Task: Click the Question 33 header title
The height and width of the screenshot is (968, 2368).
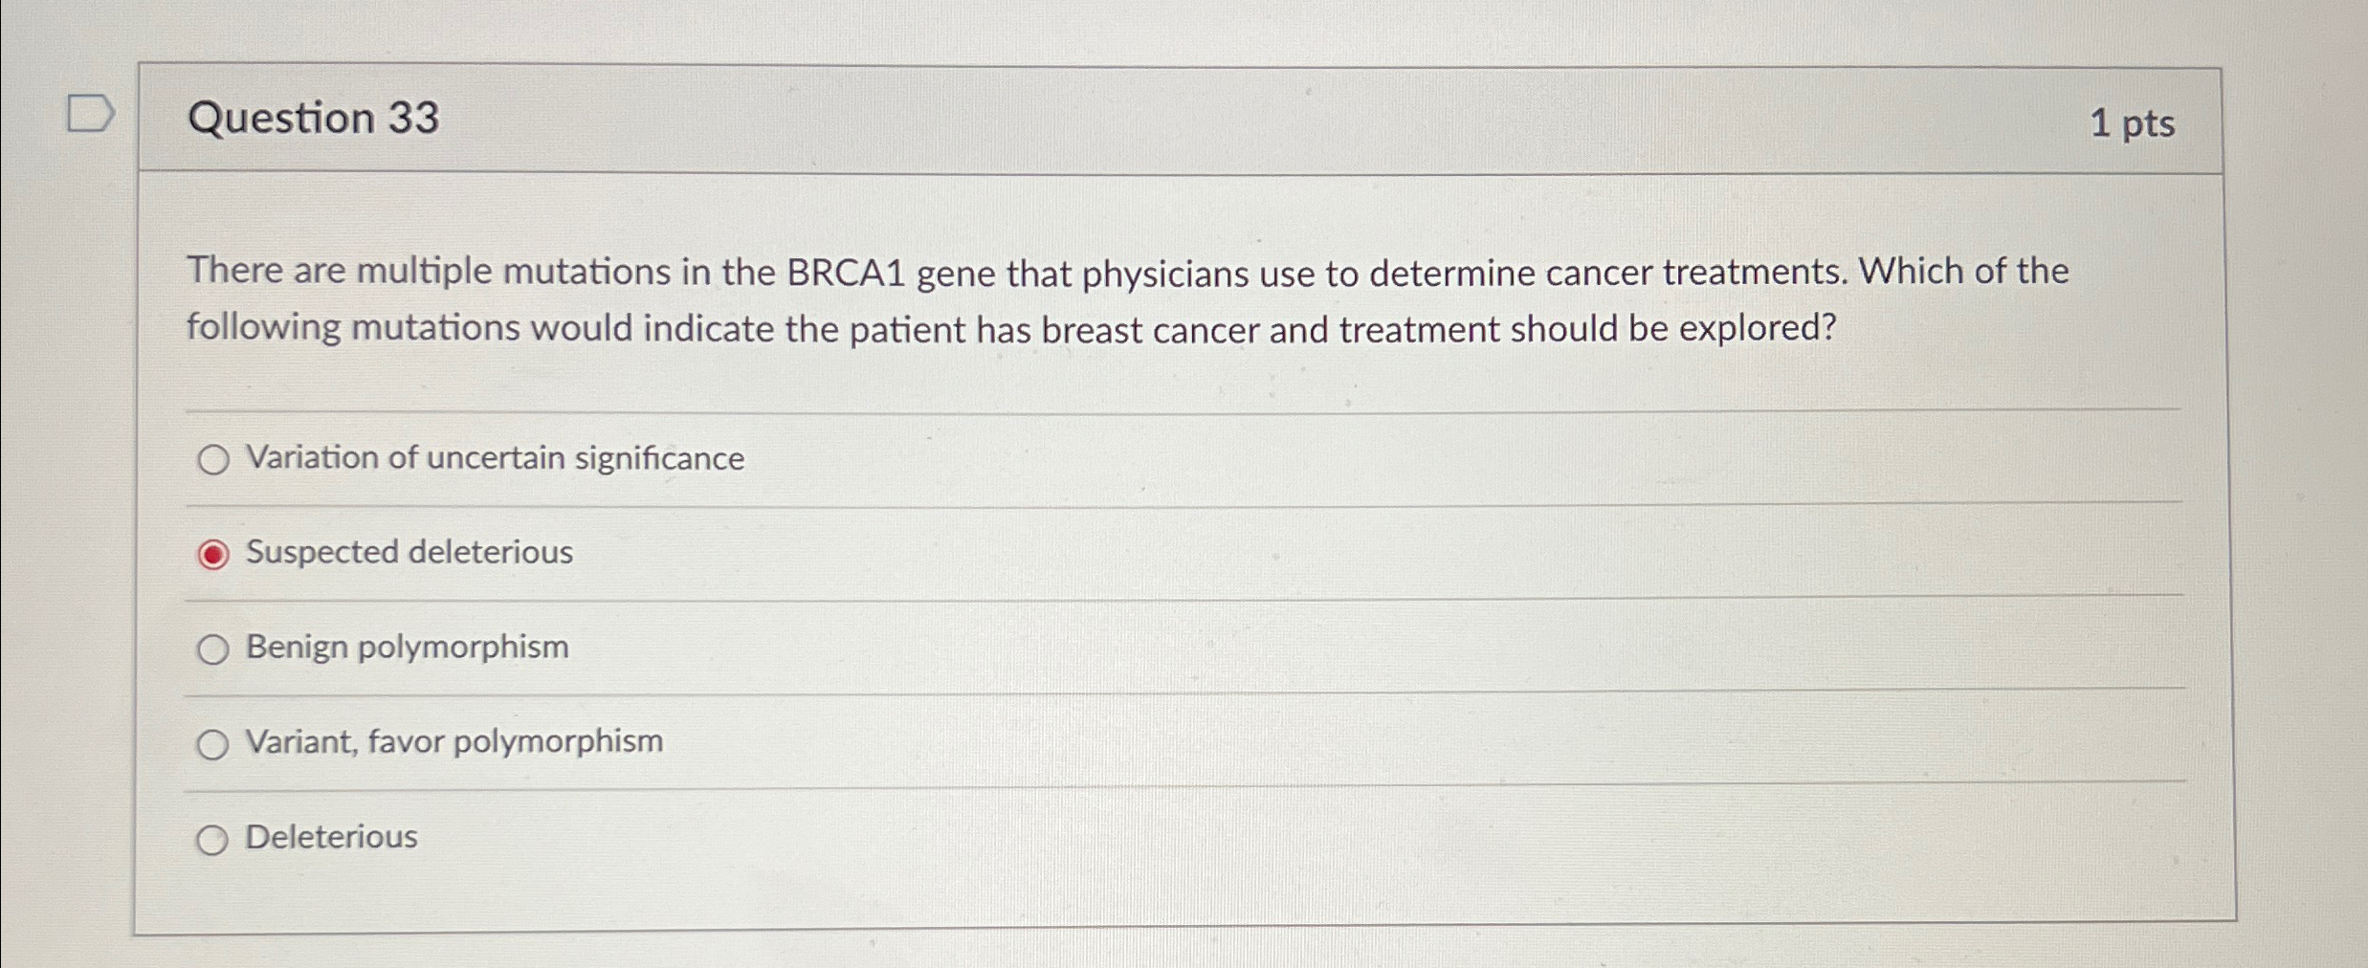Action: click(316, 120)
